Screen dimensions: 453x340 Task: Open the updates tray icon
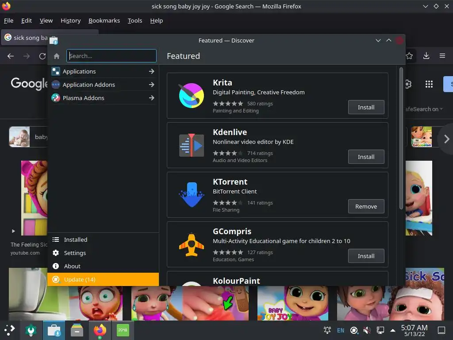click(354, 330)
